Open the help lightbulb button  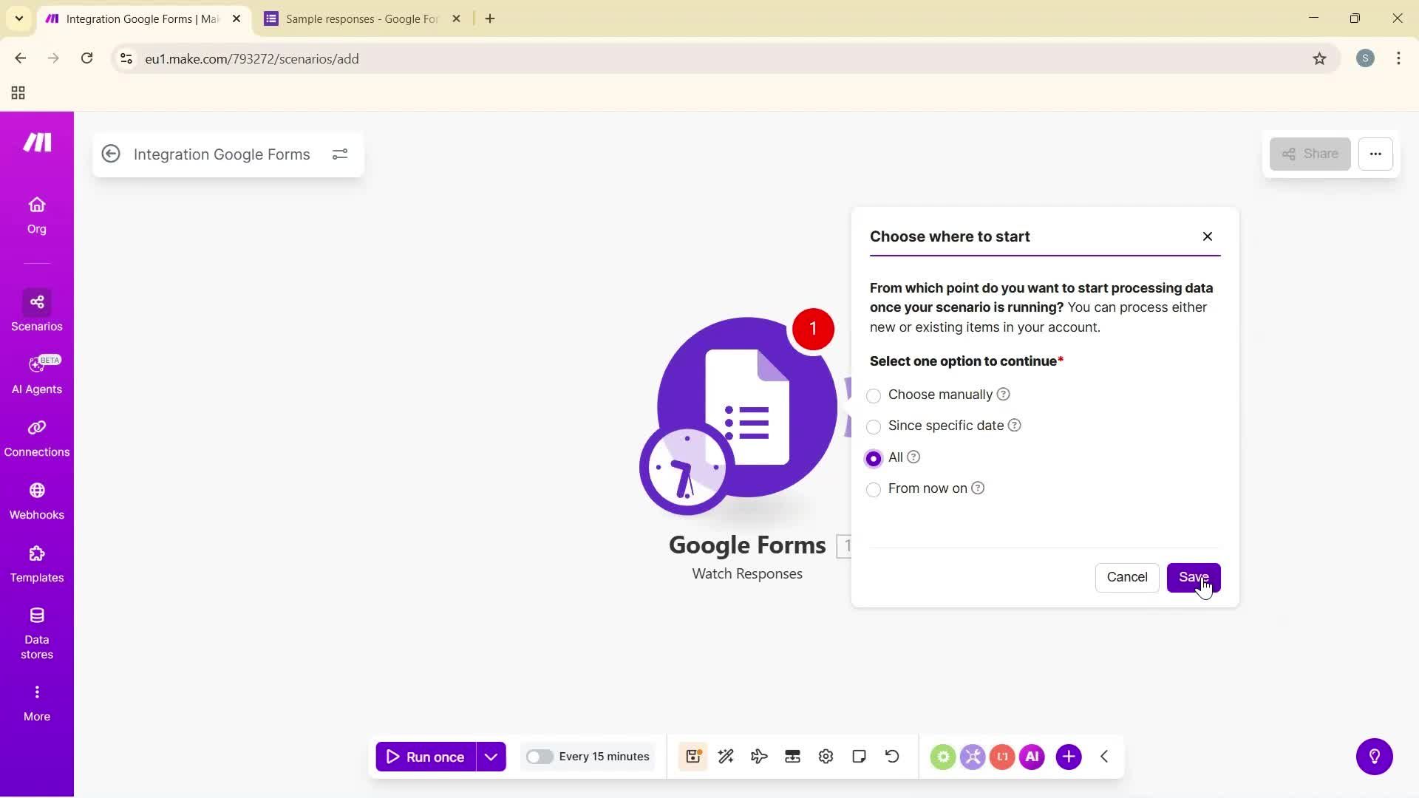pyautogui.click(x=1374, y=756)
